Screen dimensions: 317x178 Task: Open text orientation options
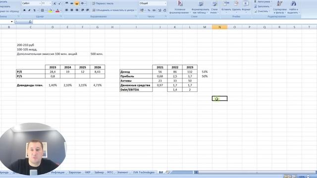83,3
